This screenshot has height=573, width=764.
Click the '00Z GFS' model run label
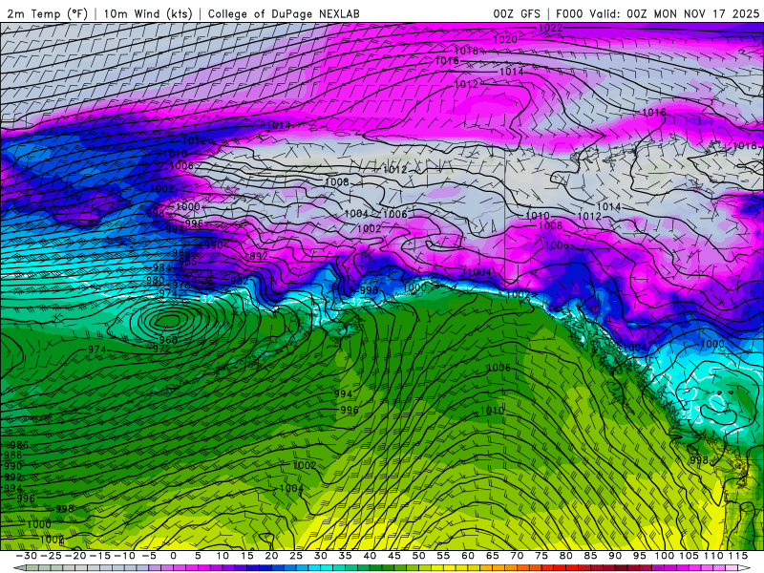[x=517, y=13]
